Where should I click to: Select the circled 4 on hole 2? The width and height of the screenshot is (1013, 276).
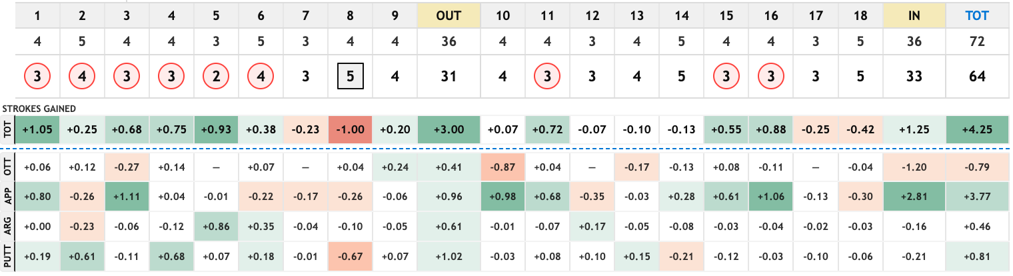click(82, 77)
